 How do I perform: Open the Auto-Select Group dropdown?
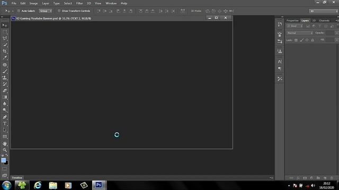point(46,11)
